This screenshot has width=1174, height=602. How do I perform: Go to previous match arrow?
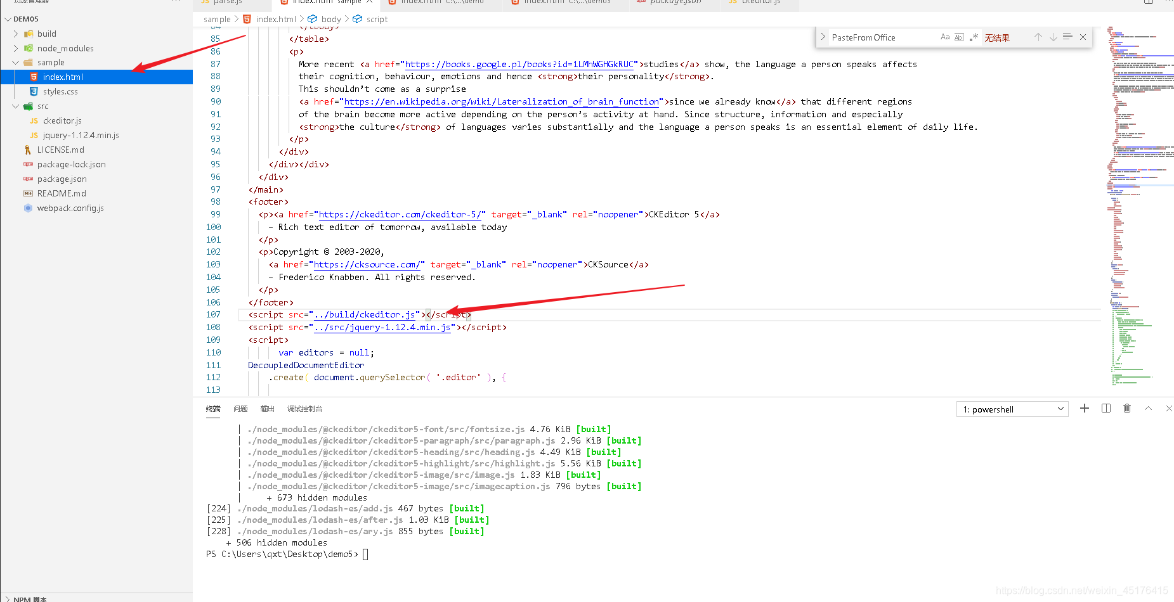[x=1038, y=37]
